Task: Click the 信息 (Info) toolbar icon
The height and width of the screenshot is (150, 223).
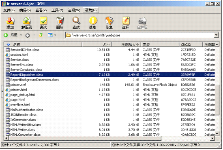Action: click(93, 21)
